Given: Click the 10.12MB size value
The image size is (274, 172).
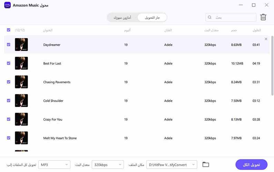Looking at the screenshot, I should 237,63.
